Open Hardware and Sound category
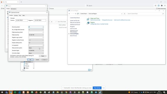The image size is (167, 94). click(x=75, y=25)
